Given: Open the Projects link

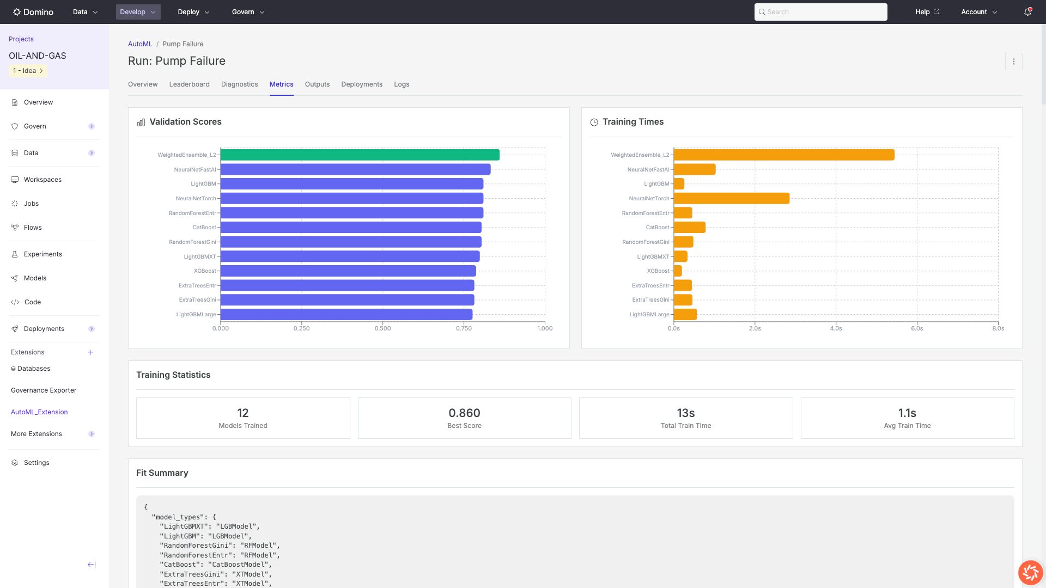Looking at the screenshot, I should [x=21, y=39].
